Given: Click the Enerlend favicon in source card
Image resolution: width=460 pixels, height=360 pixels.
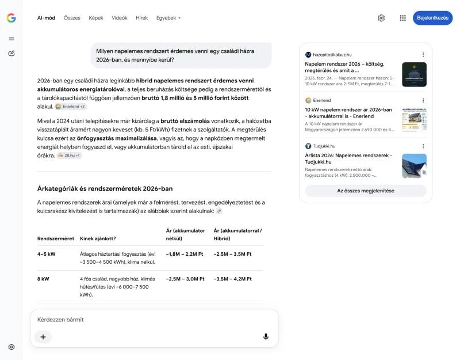Looking at the screenshot, I should point(308,100).
